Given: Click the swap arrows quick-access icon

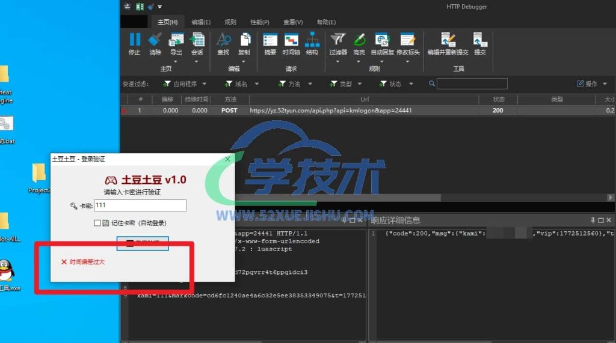Looking at the screenshot, I should 127,6.
